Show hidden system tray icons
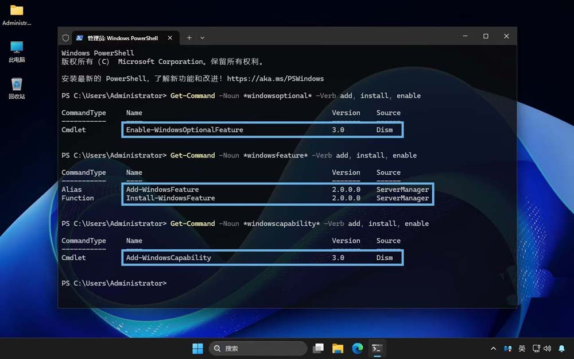574x359 pixels. (x=494, y=349)
